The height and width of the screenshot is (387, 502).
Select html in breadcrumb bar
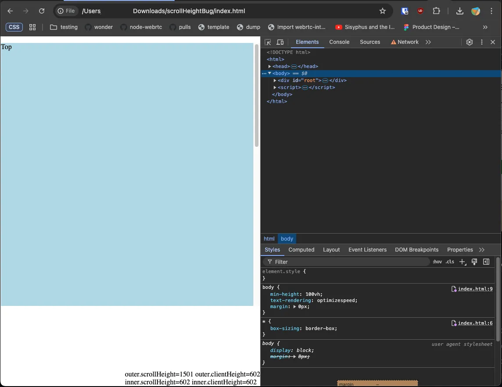click(x=269, y=238)
